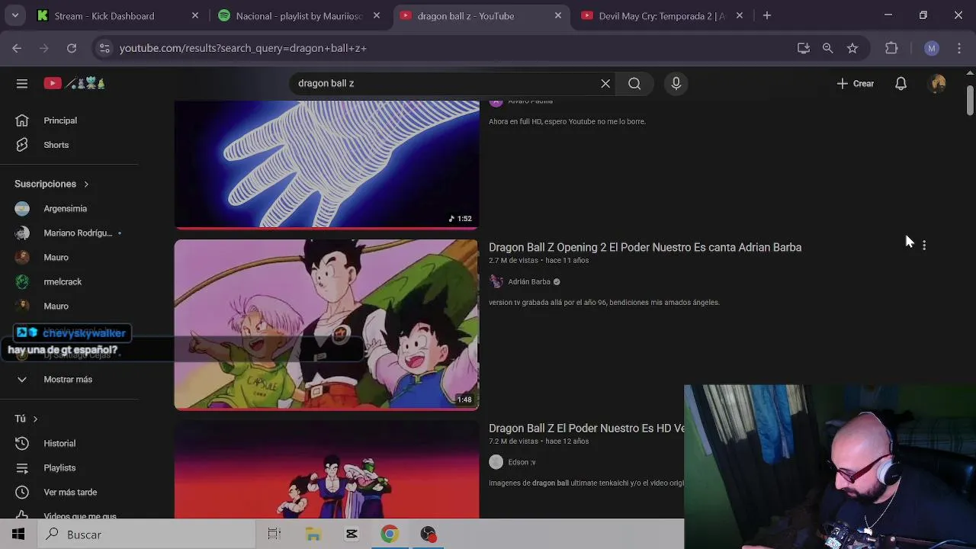
Task: Switch to Nacional playlist Spotify tab
Action: (x=300, y=15)
